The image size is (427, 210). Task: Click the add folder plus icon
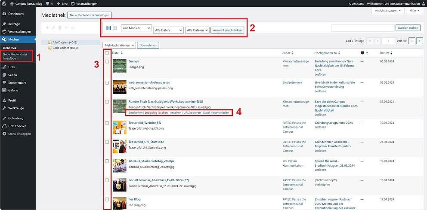click(47, 28)
